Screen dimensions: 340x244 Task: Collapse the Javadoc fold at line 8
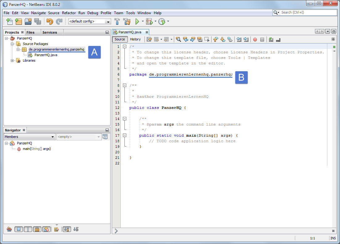[125, 85]
